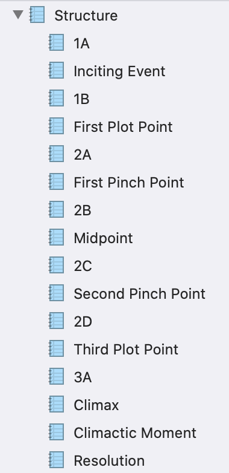Click the notebook icon next to Climax
This screenshot has height=473, width=229.
click(x=57, y=404)
